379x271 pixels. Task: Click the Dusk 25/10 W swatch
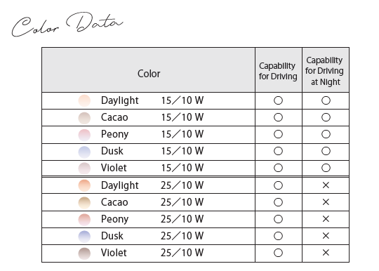pos(84,236)
